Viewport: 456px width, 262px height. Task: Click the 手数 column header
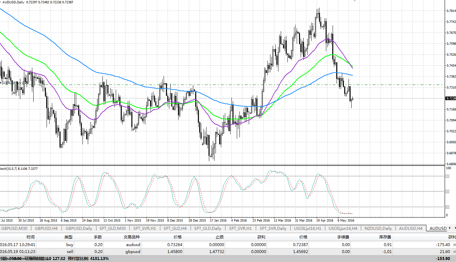[98, 237]
